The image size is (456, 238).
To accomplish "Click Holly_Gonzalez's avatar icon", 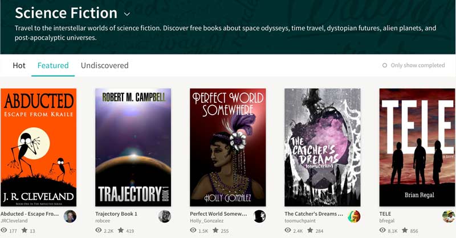I will click(259, 216).
